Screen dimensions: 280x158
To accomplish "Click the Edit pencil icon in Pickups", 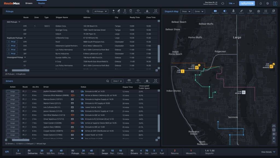I will tap(119, 11).
